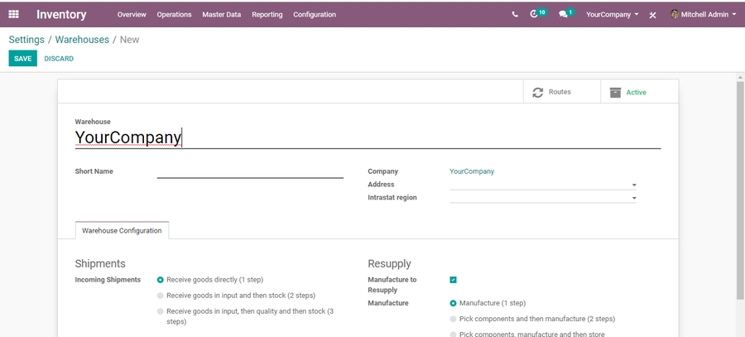Click the Short Name input field

(250, 171)
